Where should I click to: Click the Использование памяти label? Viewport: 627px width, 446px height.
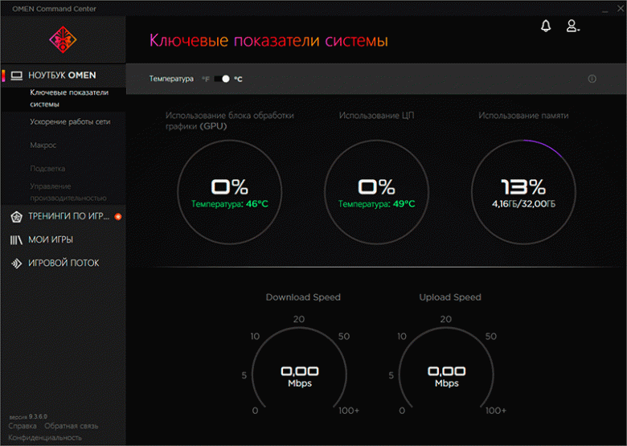coord(523,116)
